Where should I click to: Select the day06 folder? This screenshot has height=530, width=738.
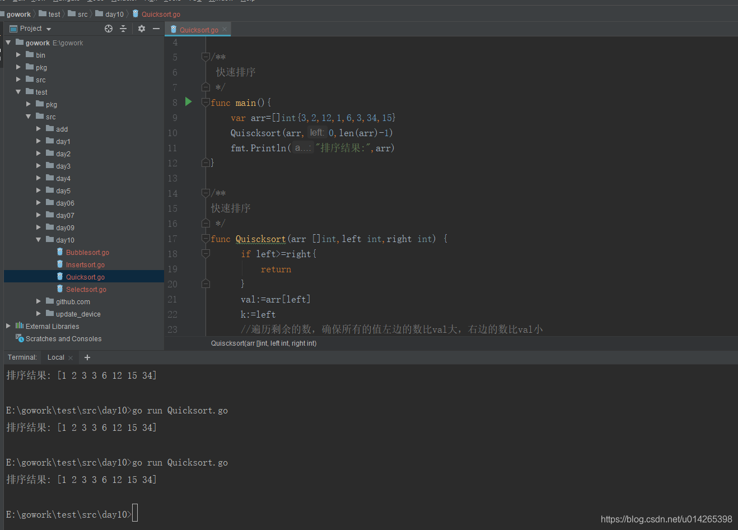[x=65, y=203]
